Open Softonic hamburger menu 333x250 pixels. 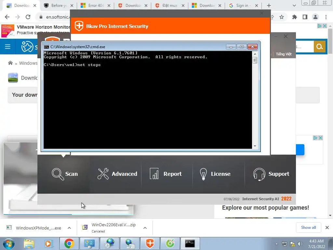8,47
